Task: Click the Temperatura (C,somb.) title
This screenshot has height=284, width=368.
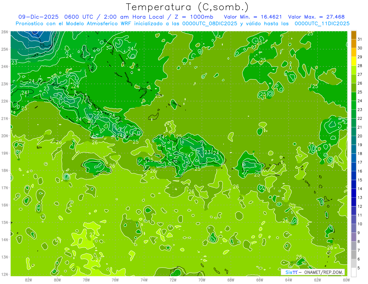Action: pos(187,7)
